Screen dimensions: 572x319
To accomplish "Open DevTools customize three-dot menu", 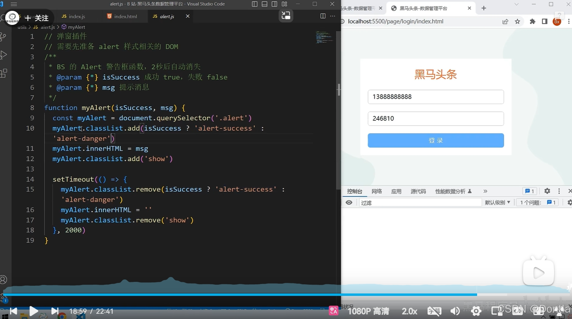I will [x=559, y=191].
